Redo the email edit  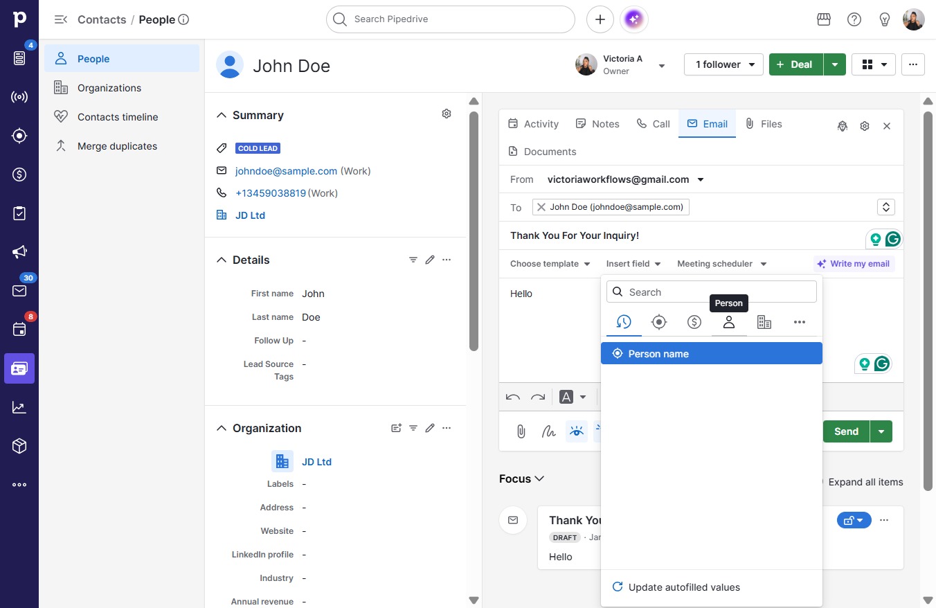tap(538, 397)
